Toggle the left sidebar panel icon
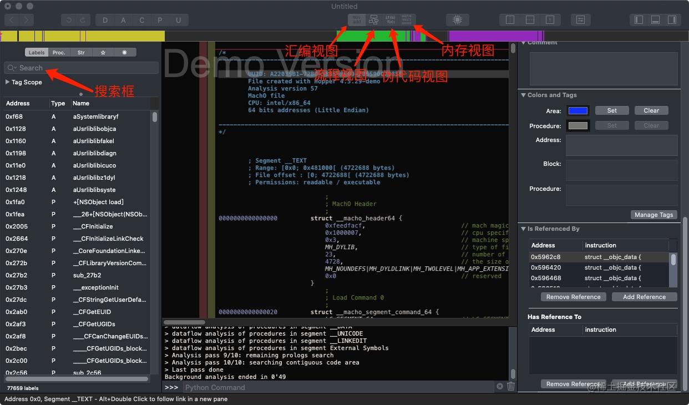 639,20
